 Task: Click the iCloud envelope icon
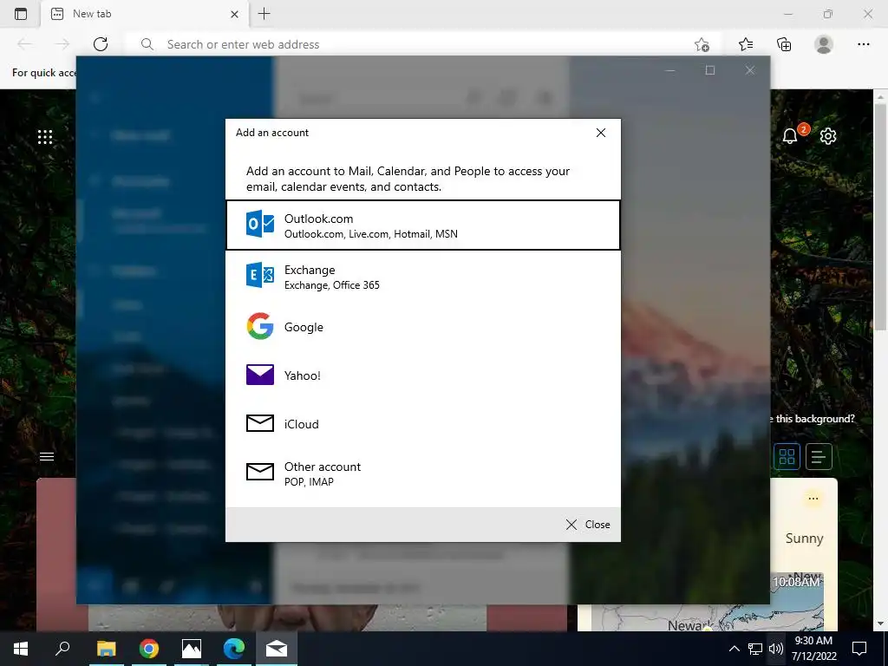(260, 423)
